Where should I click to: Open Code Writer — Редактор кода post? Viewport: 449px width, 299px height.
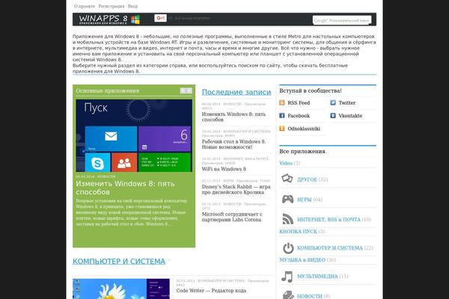(211, 291)
